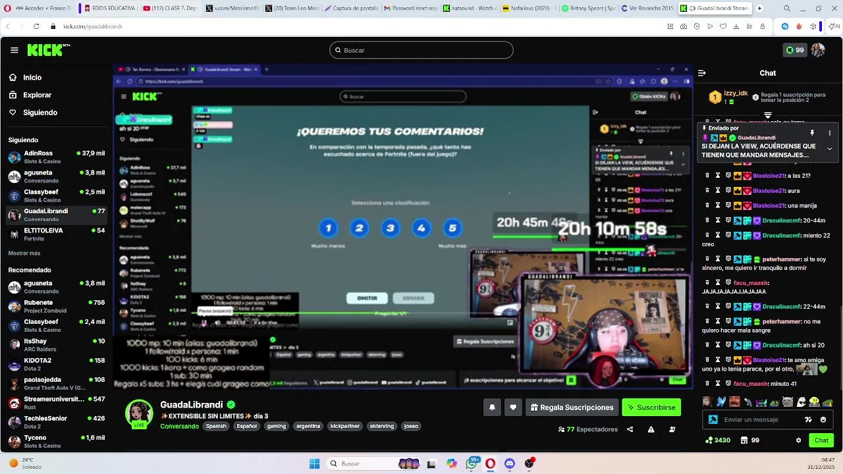Open AdinRoss channel in following list
Screen dimensions: 843x474
coord(57,157)
